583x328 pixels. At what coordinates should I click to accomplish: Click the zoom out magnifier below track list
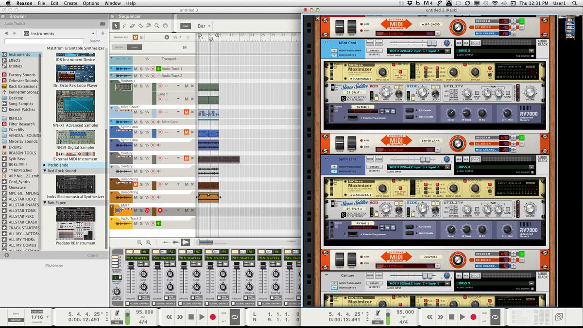coord(140,242)
